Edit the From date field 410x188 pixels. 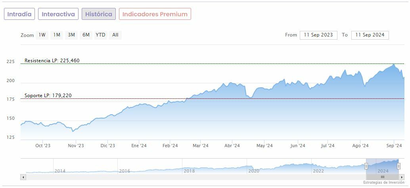coord(318,35)
